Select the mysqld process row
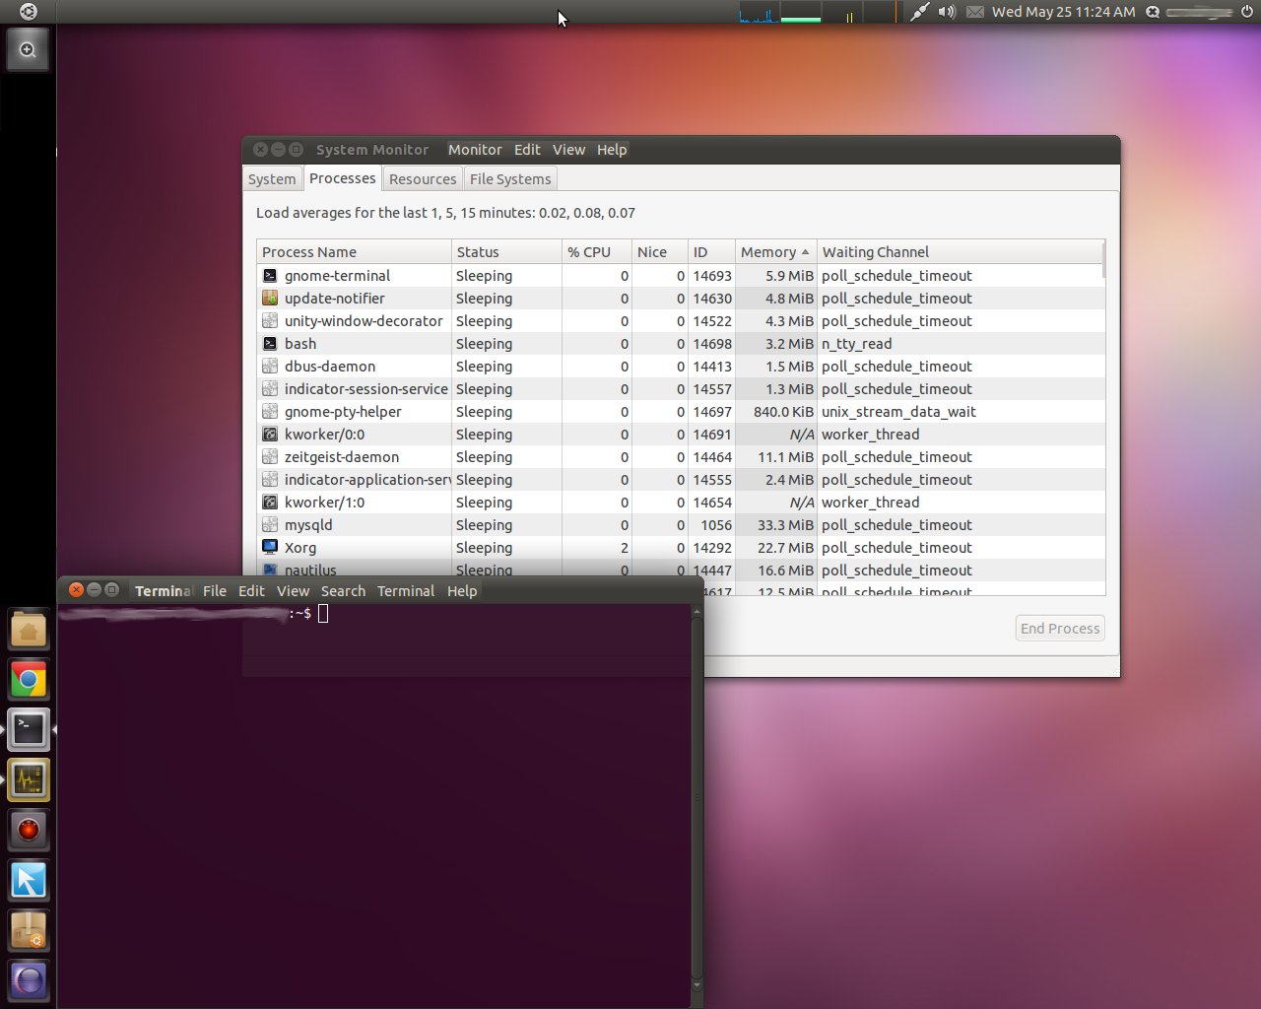 (308, 525)
